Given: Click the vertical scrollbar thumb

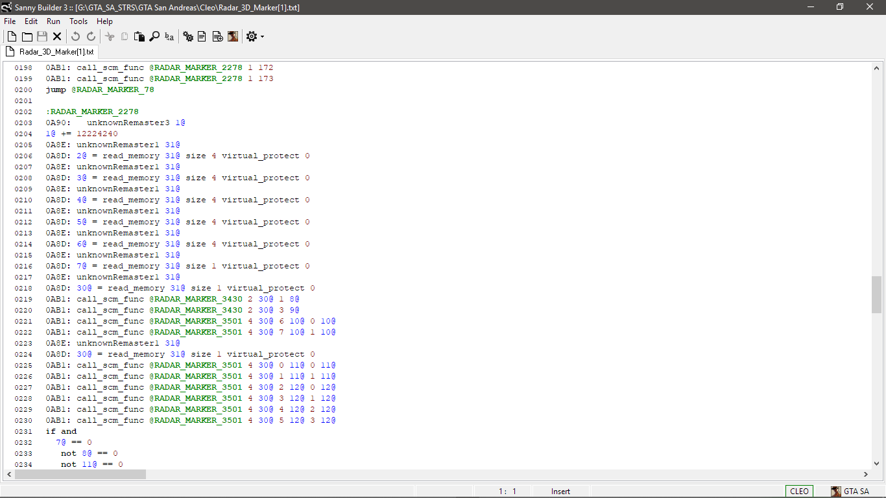Looking at the screenshot, I should point(876,294).
